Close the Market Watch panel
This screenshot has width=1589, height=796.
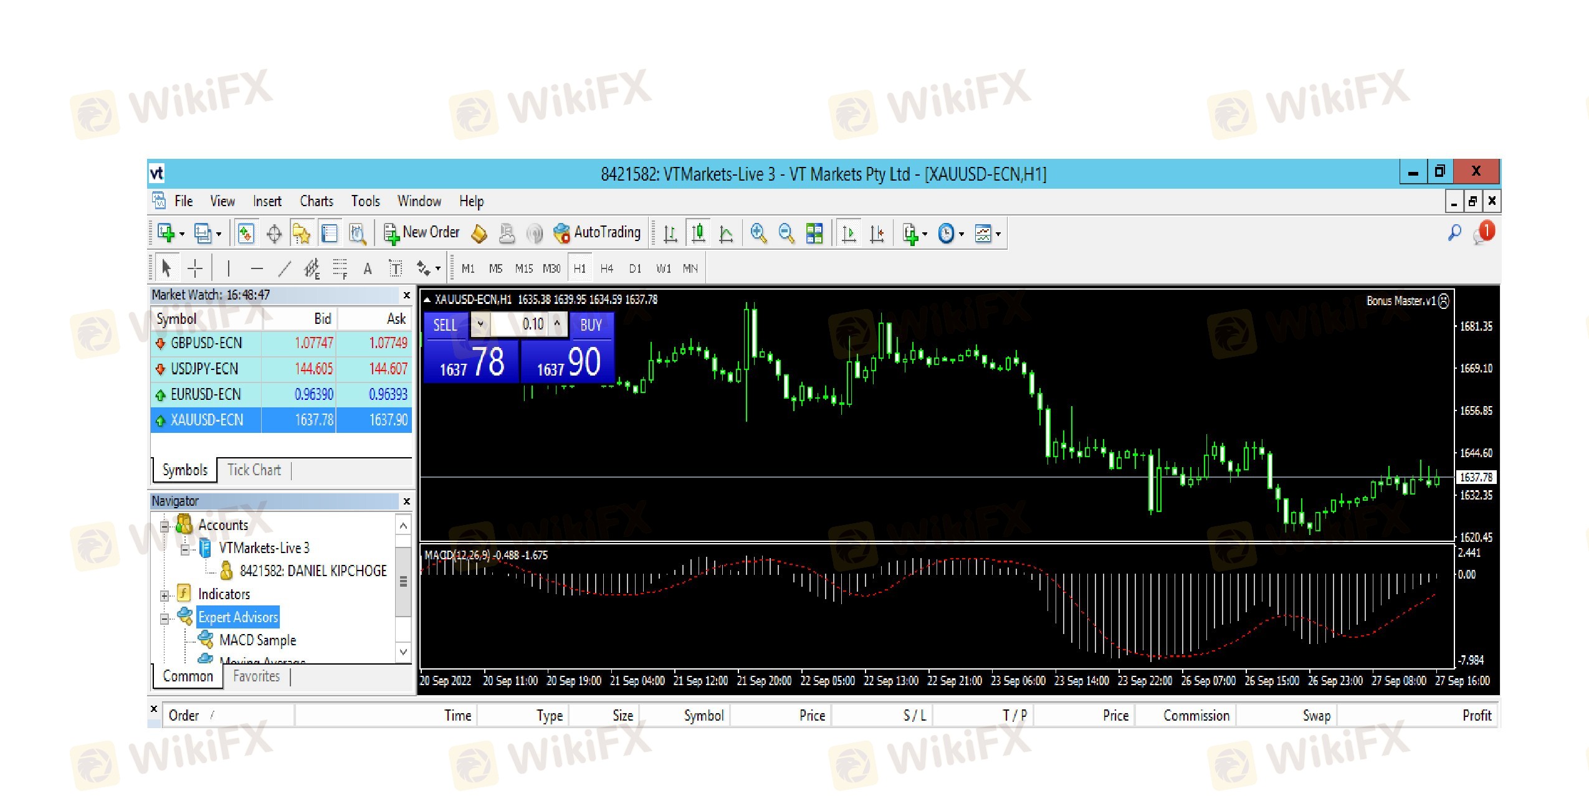tap(407, 295)
